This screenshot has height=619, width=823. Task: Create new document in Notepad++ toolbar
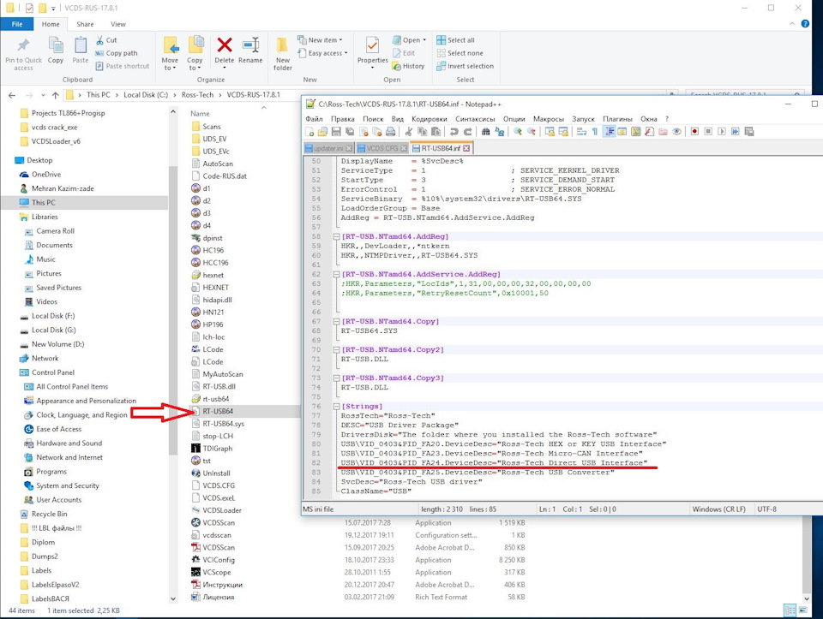click(x=309, y=132)
